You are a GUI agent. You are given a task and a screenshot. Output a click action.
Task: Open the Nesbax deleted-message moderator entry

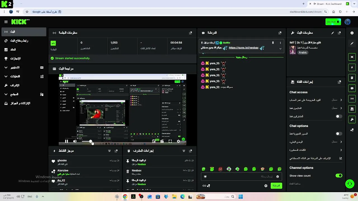(159, 172)
